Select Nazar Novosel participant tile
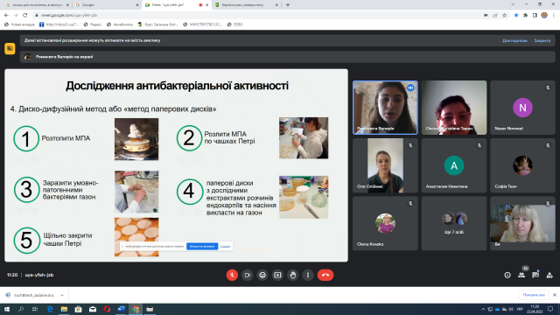560x315 pixels. (x=522, y=108)
